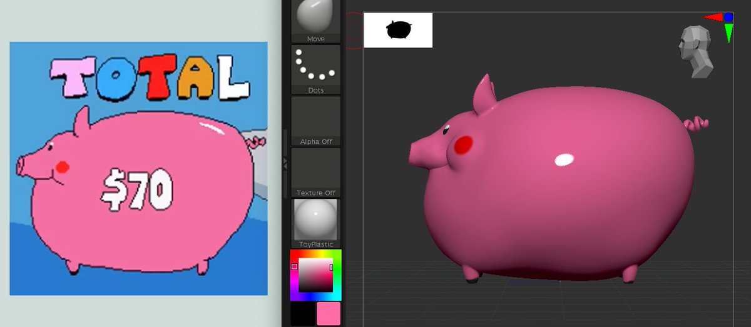Image resolution: width=751 pixels, height=327 pixels.
Task: Click the $70 text on reference image
Action: click(x=136, y=190)
